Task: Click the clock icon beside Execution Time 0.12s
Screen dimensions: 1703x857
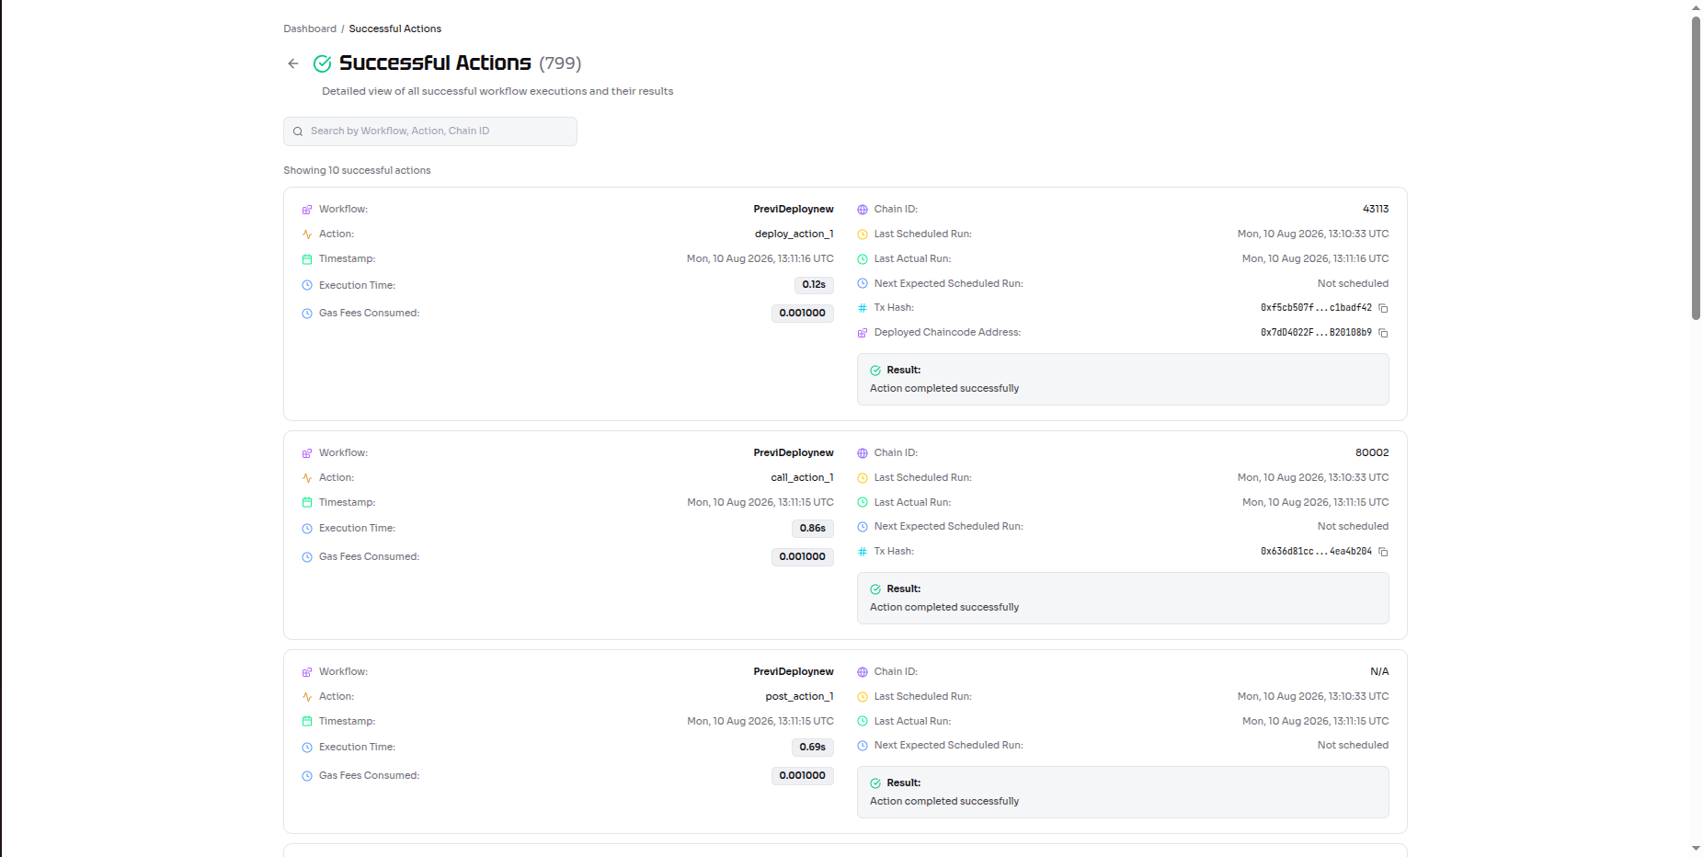Action: coord(307,285)
